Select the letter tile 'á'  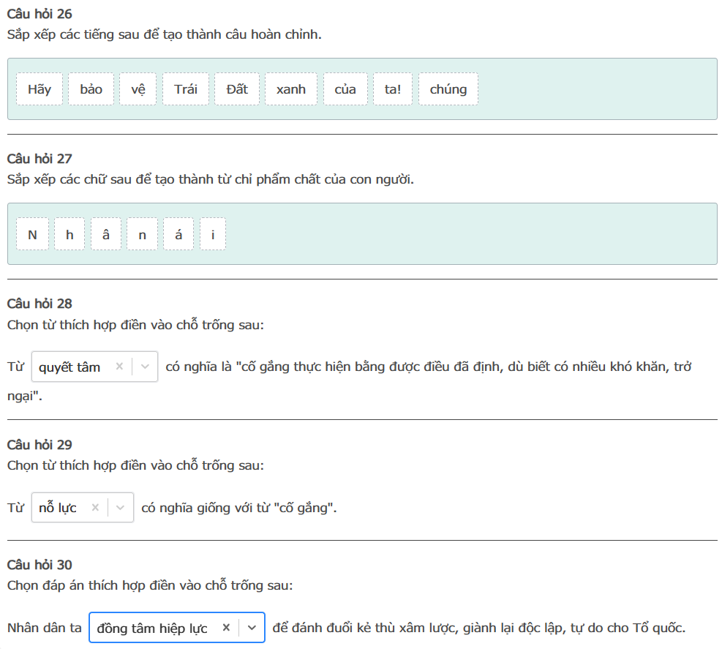[179, 235]
